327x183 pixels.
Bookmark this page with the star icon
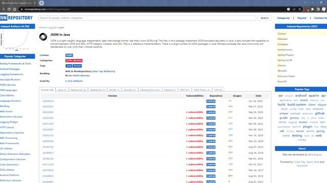(300, 9)
